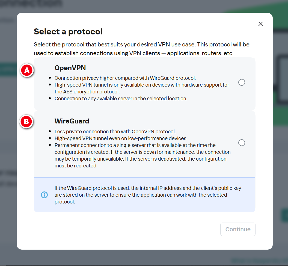The width and height of the screenshot is (288, 266).
Task: Select the OpenVPN radio button
Action: [242, 82]
